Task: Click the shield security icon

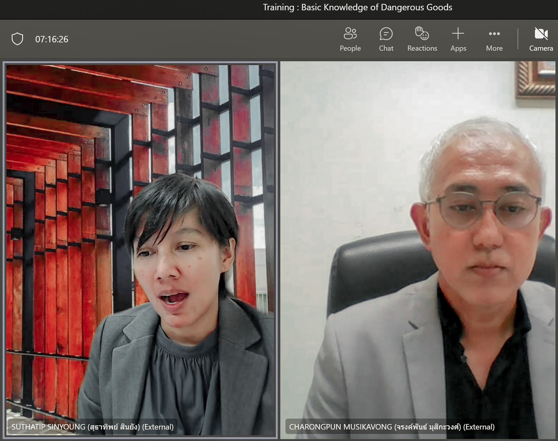Action: 17,39
